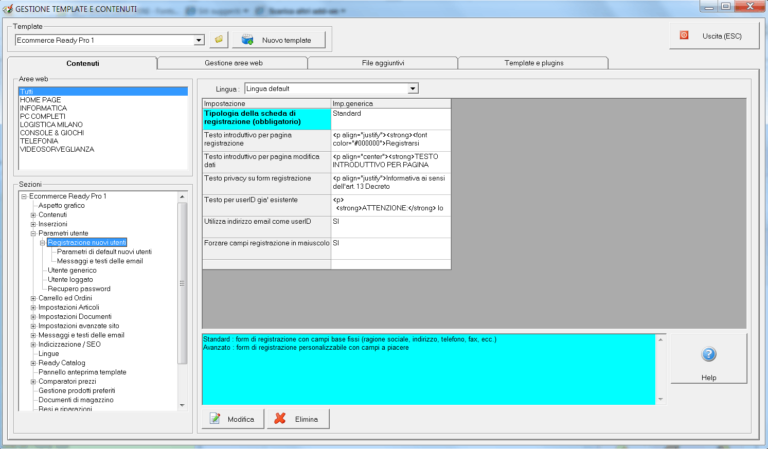Expand the Inserzioni tree node

33,224
